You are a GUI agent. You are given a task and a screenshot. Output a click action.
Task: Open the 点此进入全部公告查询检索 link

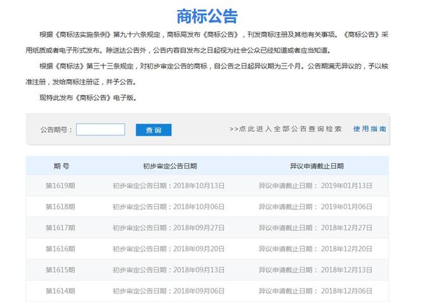tap(285, 129)
